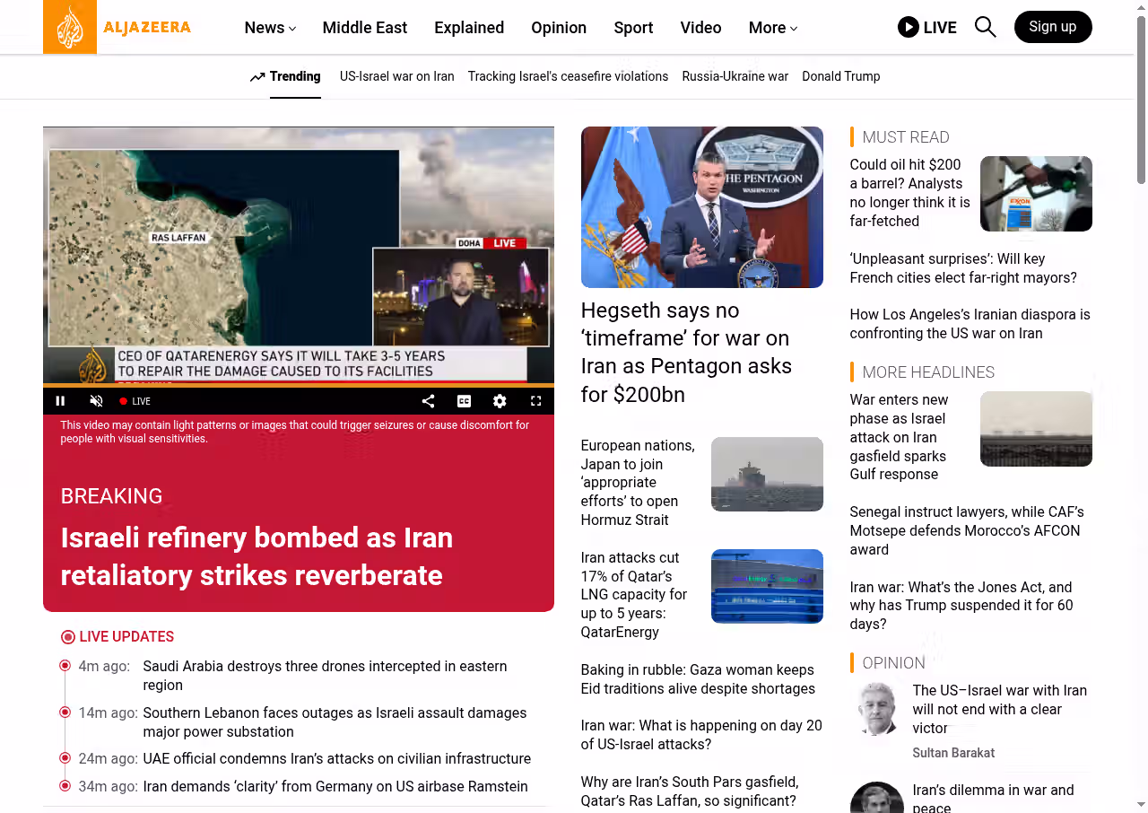Viewport: 1148px width, 813px height.
Task: Click the Sign up button
Action: tap(1052, 27)
